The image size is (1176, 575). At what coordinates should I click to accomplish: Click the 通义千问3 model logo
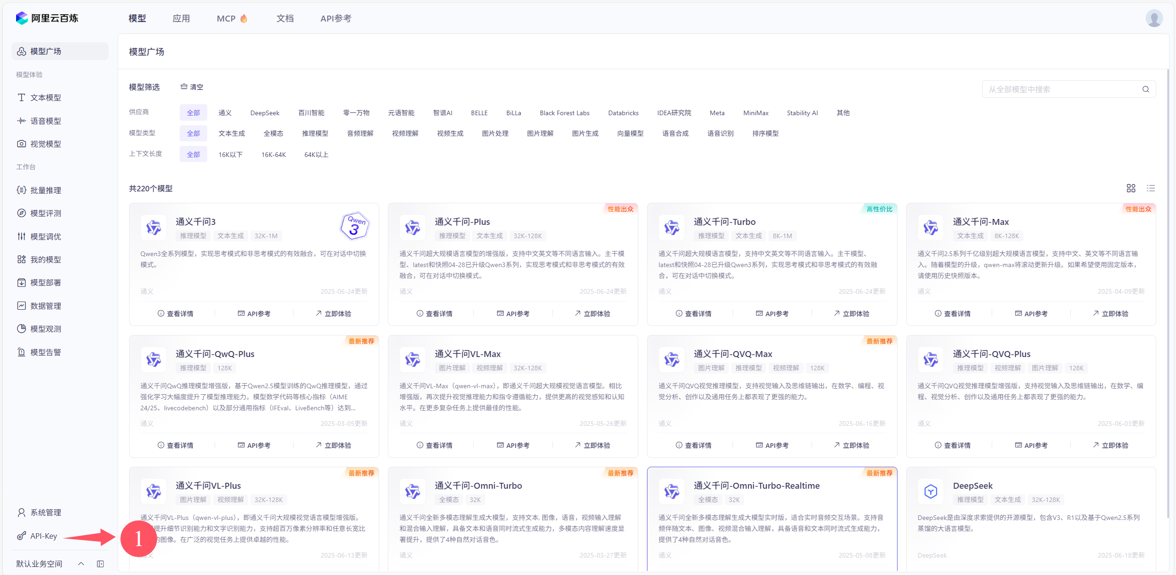click(153, 227)
